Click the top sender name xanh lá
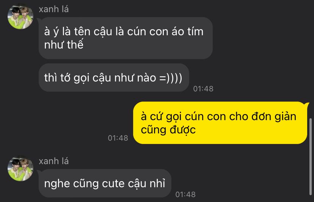The width and height of the screenshot is (314, 202). (x=54, y=9)
